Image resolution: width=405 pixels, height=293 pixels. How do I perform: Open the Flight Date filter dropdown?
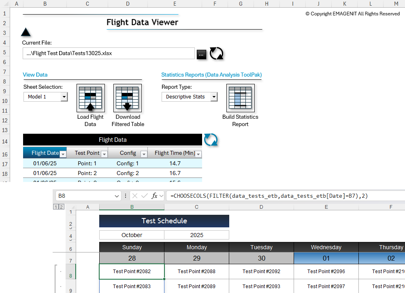63,154
